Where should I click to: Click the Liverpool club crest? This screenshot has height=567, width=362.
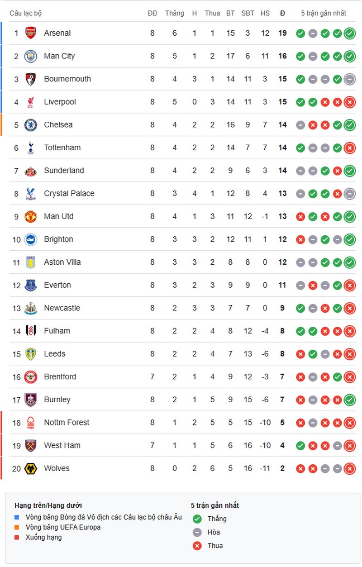click(x=30, y=102)
